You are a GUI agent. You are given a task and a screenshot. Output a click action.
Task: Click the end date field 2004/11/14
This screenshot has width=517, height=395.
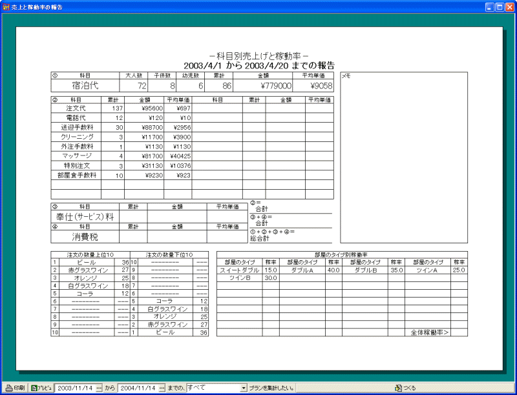click(x=138, y=388)
